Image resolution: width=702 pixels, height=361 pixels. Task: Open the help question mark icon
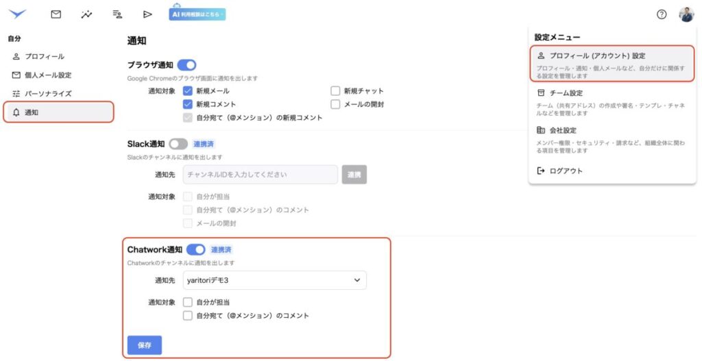click(x=662, y=14)
